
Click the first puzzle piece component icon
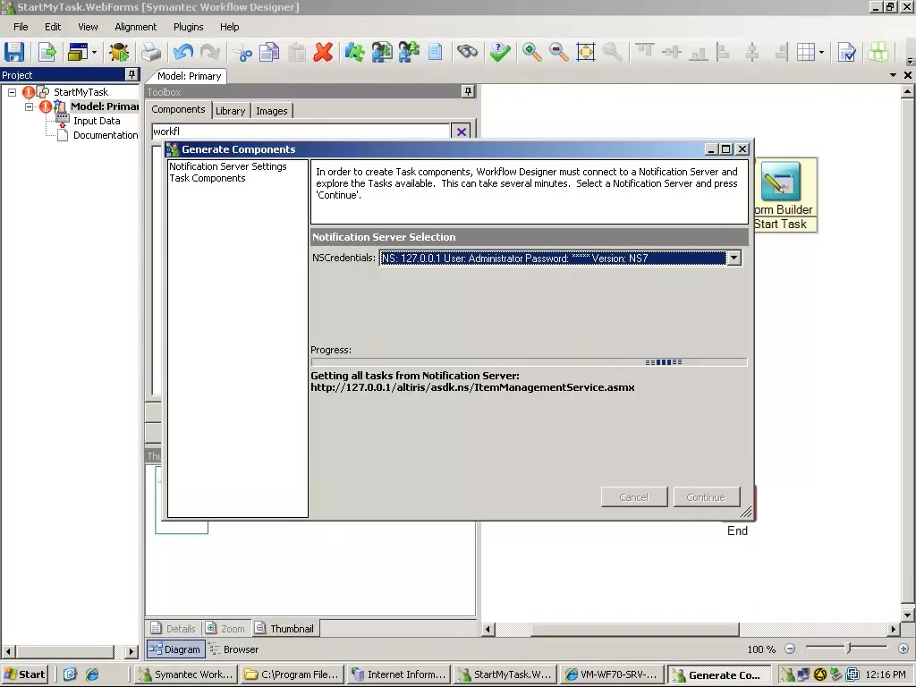(354, 52)
